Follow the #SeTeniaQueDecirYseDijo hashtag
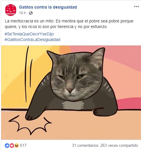141x150 pixels. (x=29, y=34)
